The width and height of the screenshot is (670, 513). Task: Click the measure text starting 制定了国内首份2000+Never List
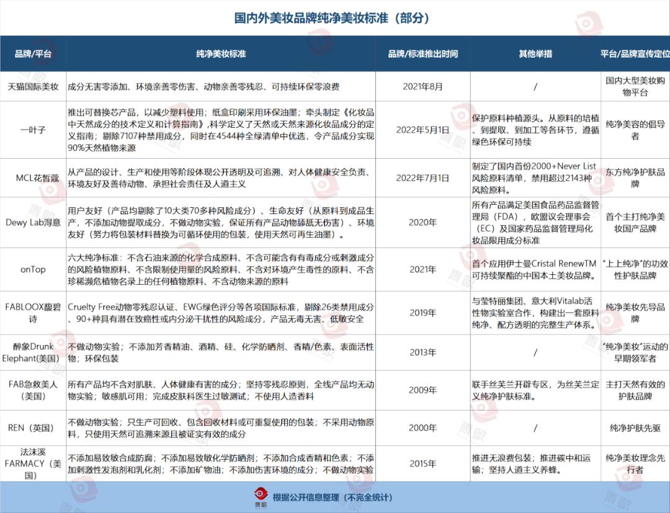(x=535, y=177)
